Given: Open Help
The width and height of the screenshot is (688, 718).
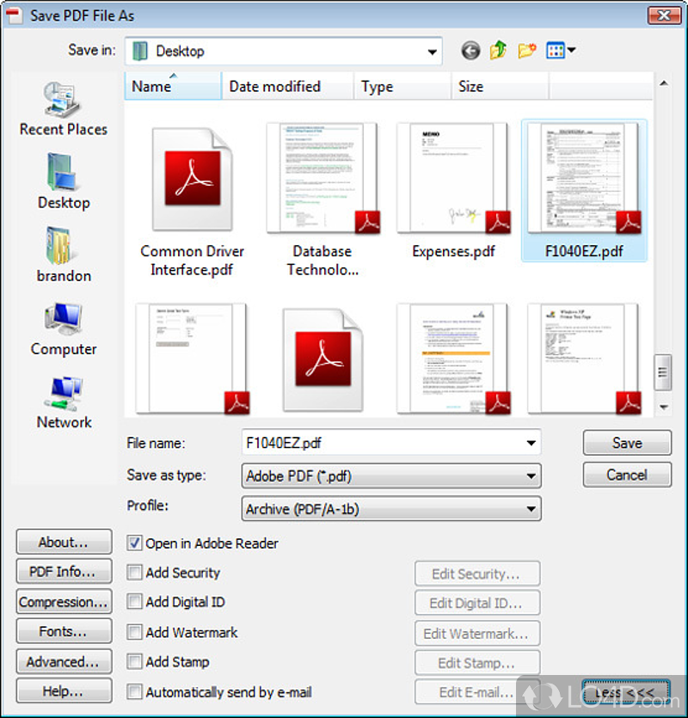Looking at the screenshot, I should 64,690.
